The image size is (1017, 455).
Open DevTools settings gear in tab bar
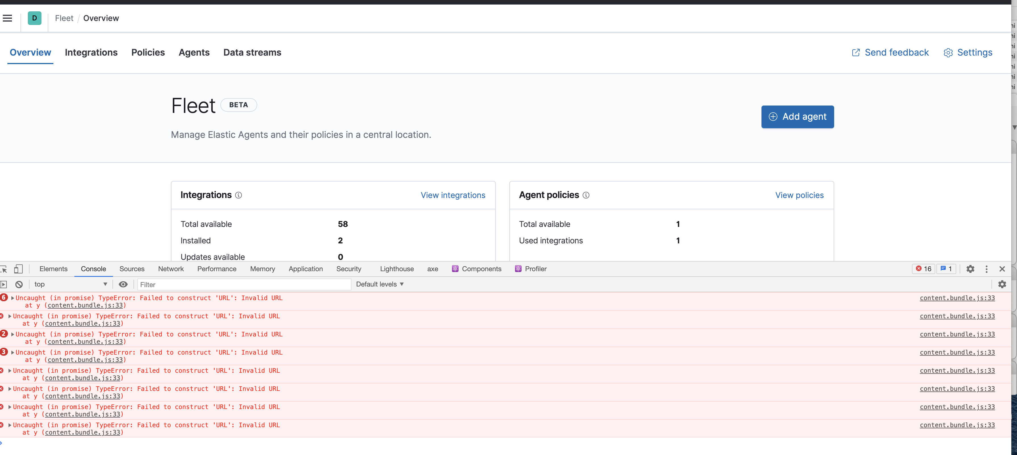point(970,269)
